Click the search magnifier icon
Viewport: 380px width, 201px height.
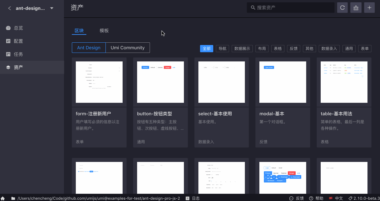point(253,8)
